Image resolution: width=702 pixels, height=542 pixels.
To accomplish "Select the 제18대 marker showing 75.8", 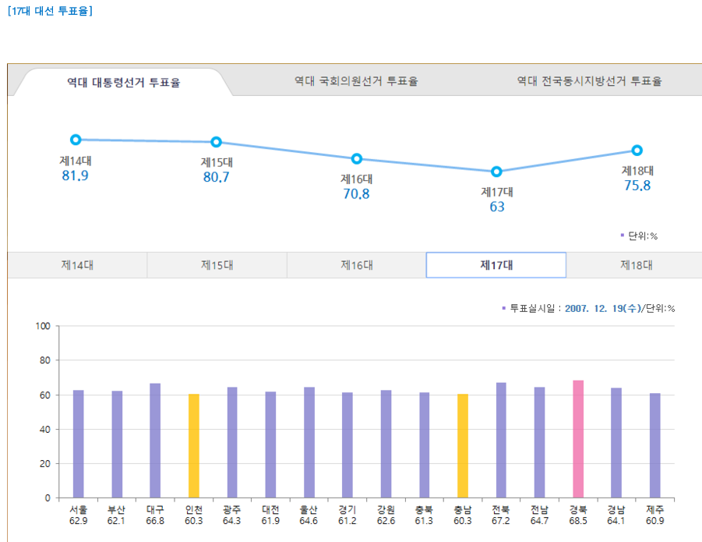I will click(637, 149).
